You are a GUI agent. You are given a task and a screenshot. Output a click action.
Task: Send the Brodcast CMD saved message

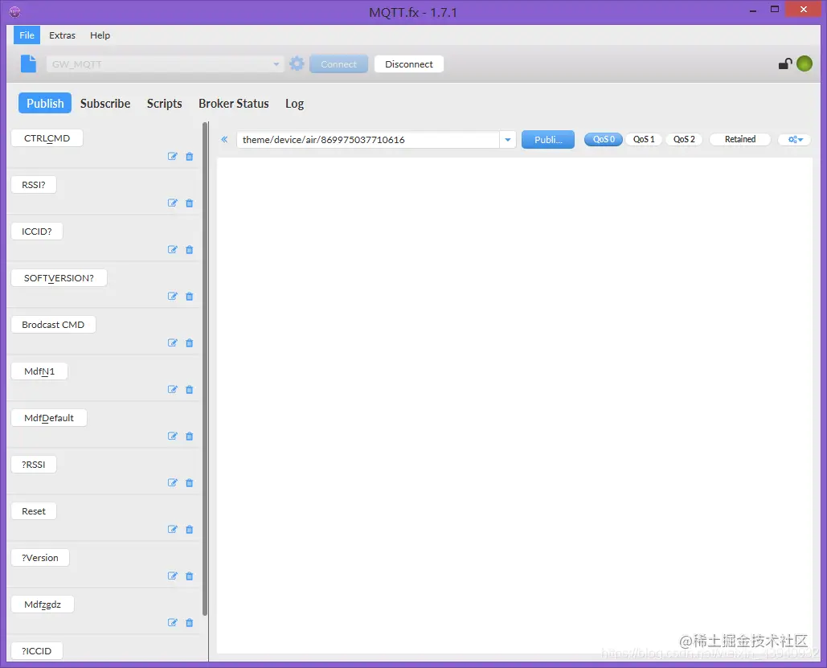[53, 325]
